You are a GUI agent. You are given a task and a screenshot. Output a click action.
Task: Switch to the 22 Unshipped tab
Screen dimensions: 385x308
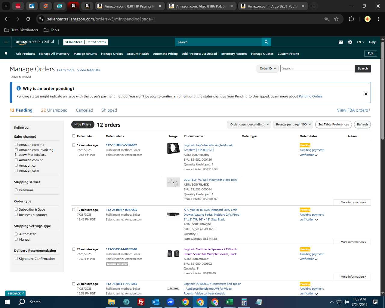click(54, 110)
